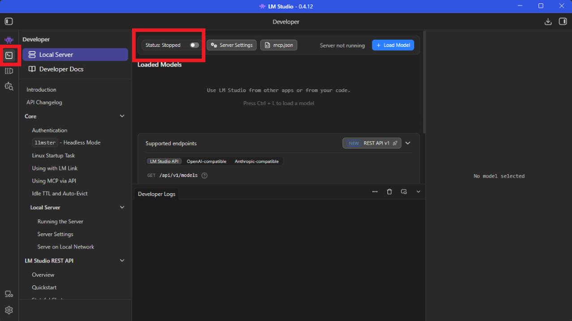The width and height of the screenshot is (572, 321).
Task: Click the Server not running status text
Action: click(x=342, y=46)
